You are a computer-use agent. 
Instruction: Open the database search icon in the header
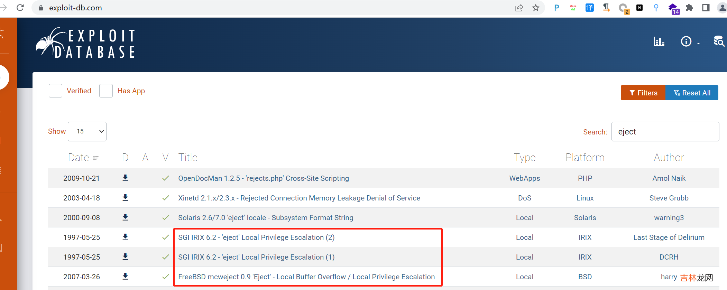pyautogui.click(x=719, y=41)
